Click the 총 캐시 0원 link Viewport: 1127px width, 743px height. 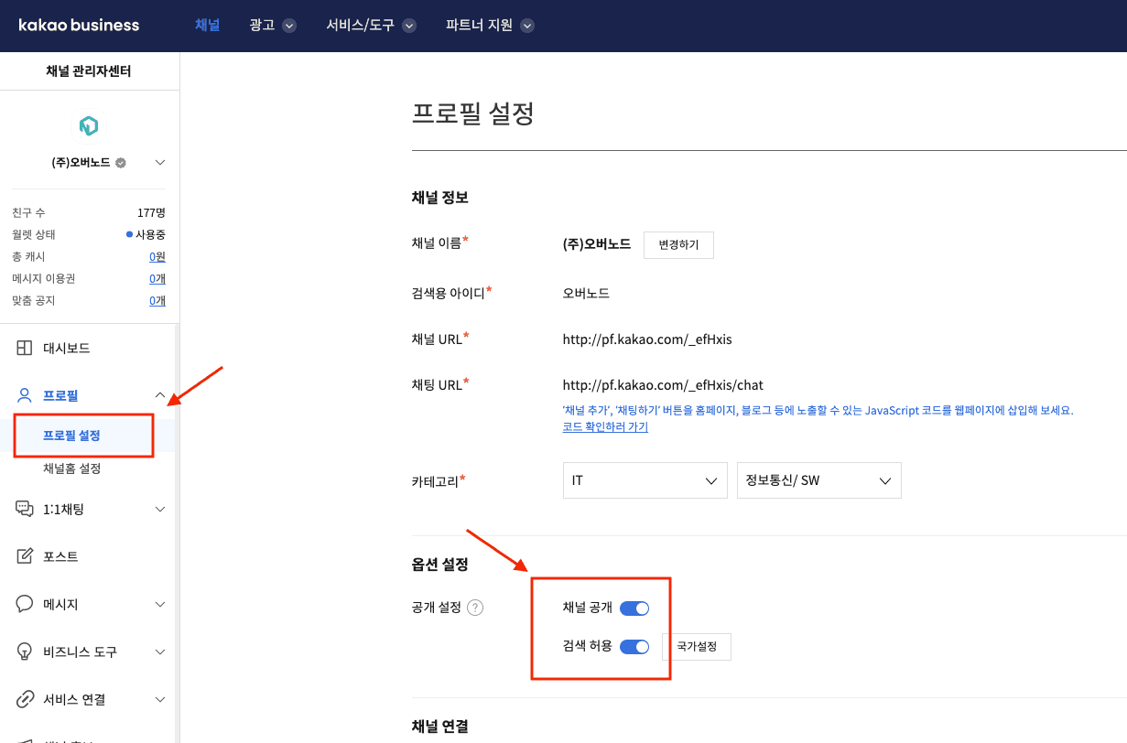point(157,256)
